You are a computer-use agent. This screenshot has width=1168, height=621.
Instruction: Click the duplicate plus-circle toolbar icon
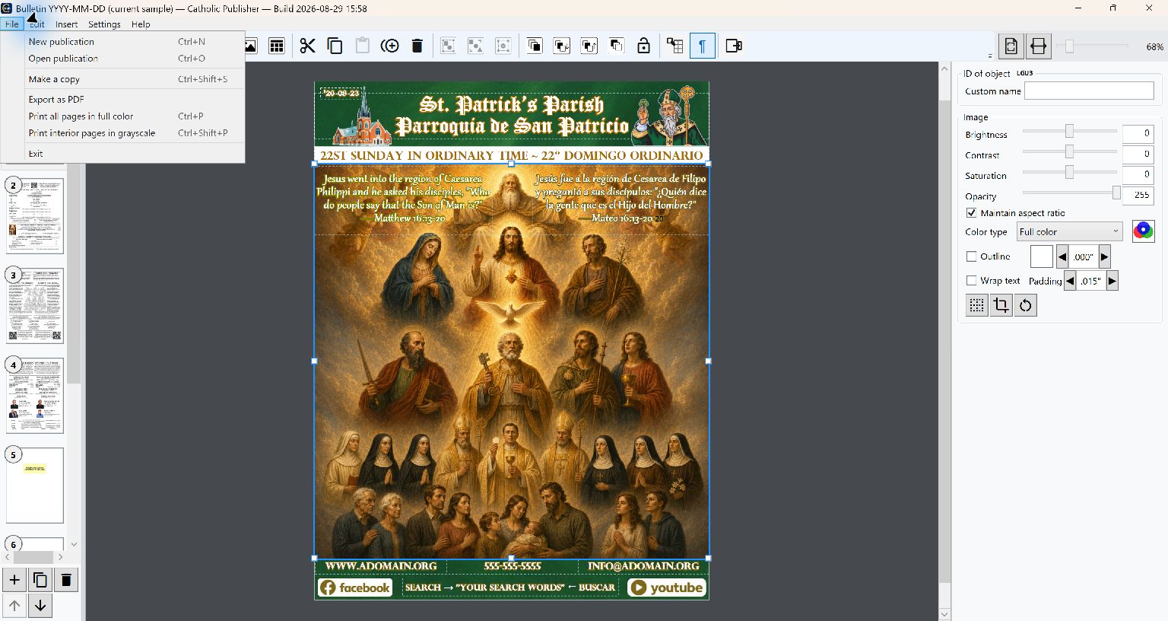point(389,46)
